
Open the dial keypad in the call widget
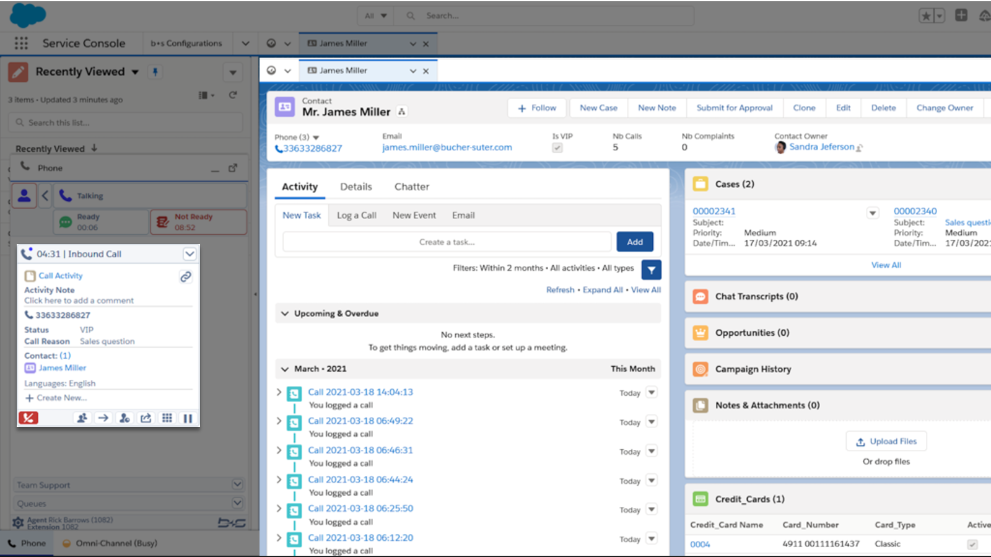point(167,418)
